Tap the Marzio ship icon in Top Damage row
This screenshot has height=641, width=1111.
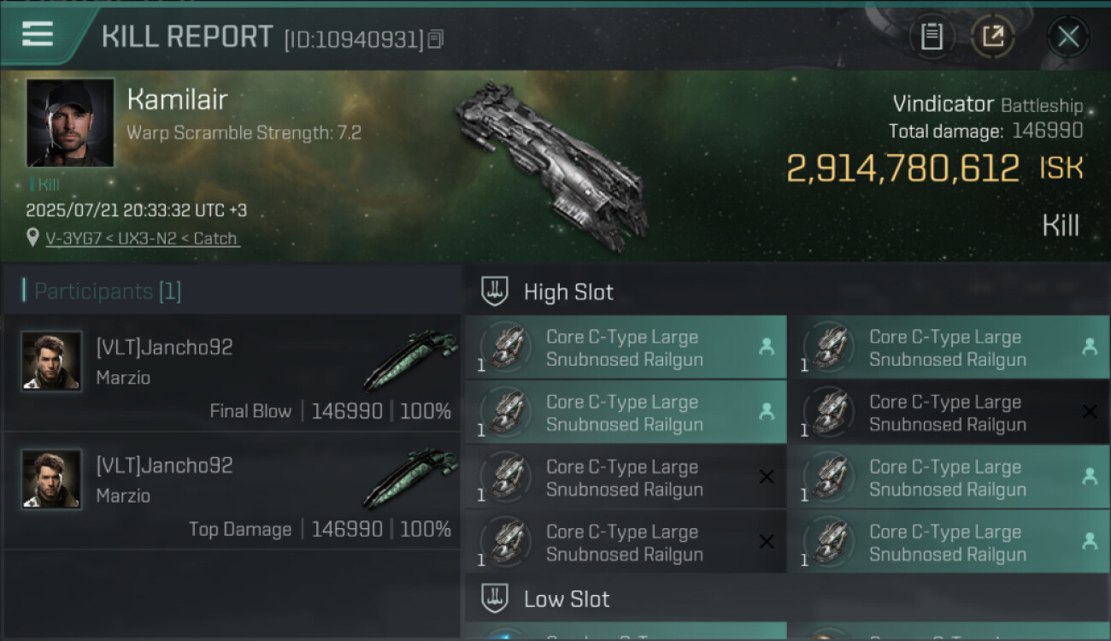click(411, 479)
